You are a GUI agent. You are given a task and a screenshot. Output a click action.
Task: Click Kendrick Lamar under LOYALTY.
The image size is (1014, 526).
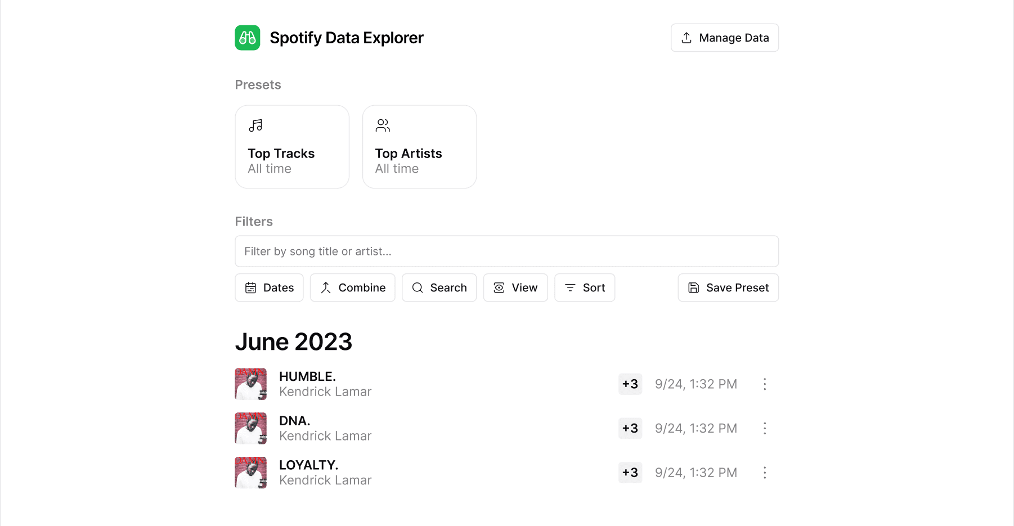click(325, 480)
